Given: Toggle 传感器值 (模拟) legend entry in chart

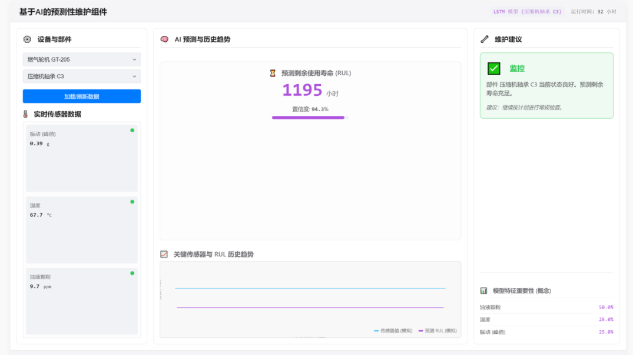Looking at the screenshot, I should tap(393, 330).
